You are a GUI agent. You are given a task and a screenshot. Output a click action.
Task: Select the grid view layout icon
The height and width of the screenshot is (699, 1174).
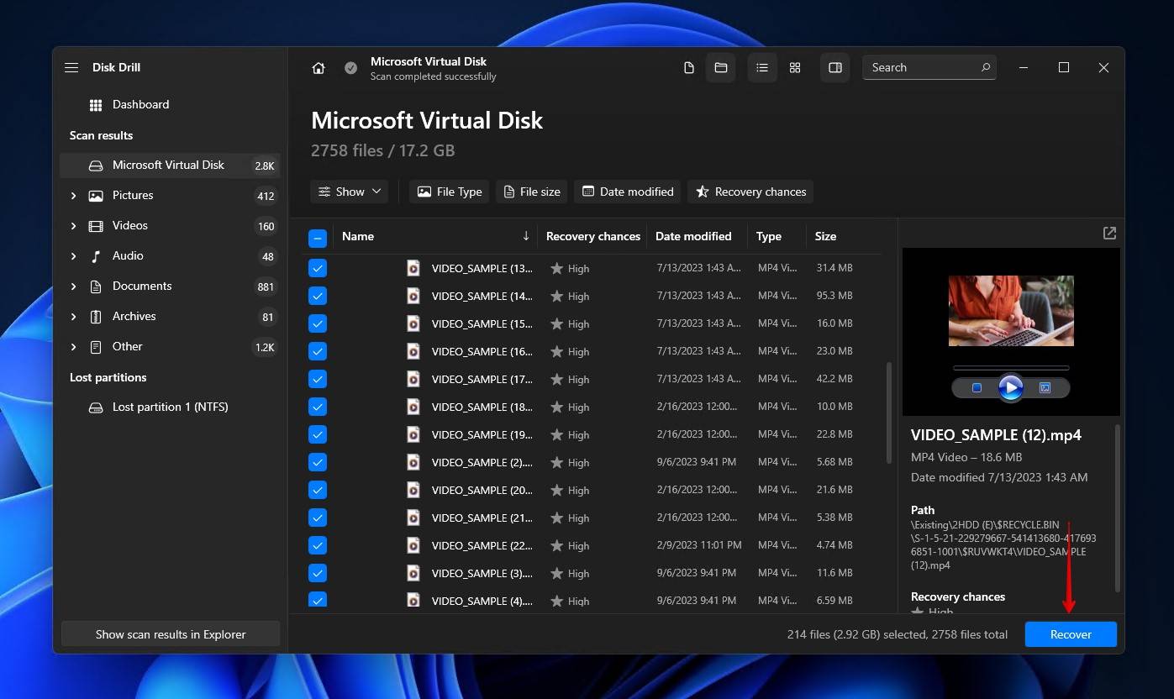(x=795, y=68)
